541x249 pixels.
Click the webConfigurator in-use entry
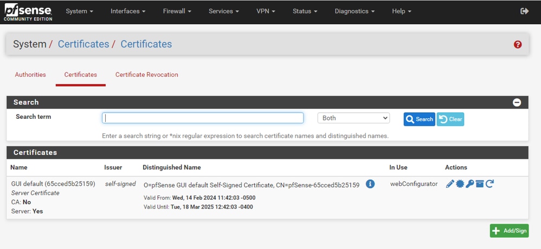click(x=414, y=184)
